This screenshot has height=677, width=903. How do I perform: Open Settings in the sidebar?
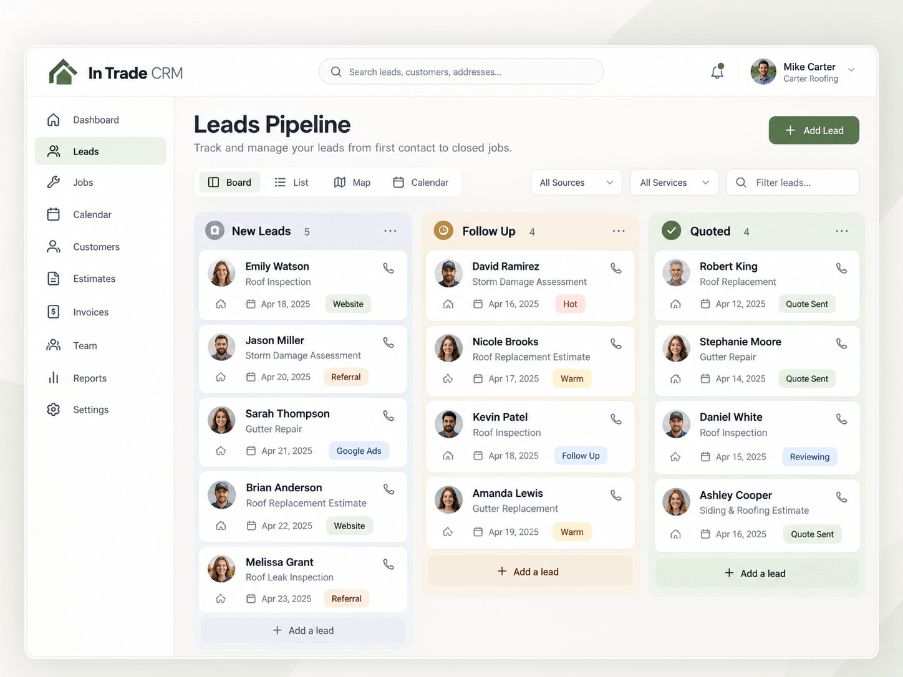[100, 410]
